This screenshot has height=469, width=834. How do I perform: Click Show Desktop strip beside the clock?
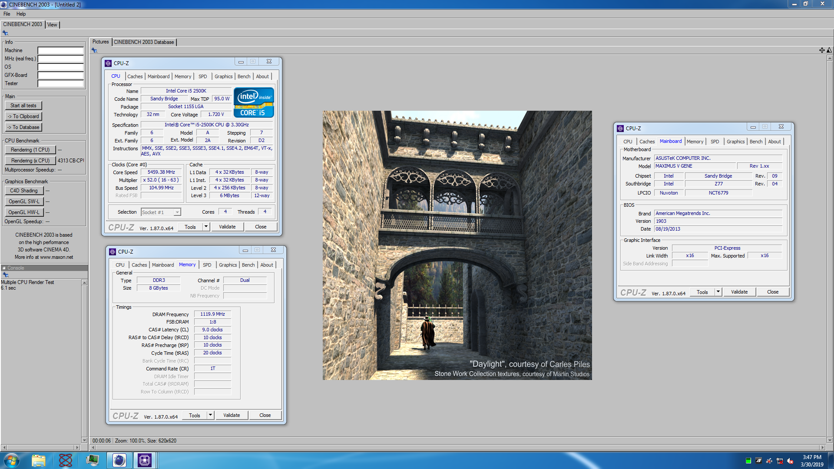point(831,460)
